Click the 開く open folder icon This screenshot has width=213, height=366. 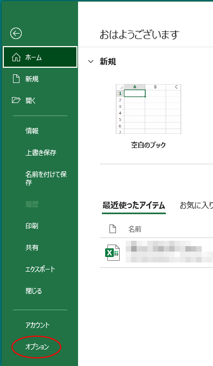pos(16,101)
